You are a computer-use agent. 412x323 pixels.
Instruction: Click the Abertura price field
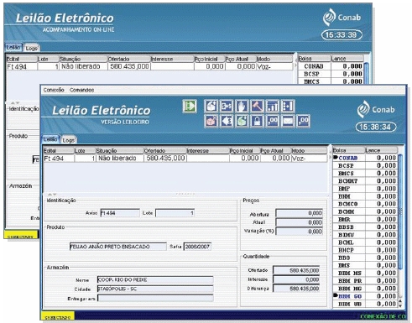click(x=300, y=213)
